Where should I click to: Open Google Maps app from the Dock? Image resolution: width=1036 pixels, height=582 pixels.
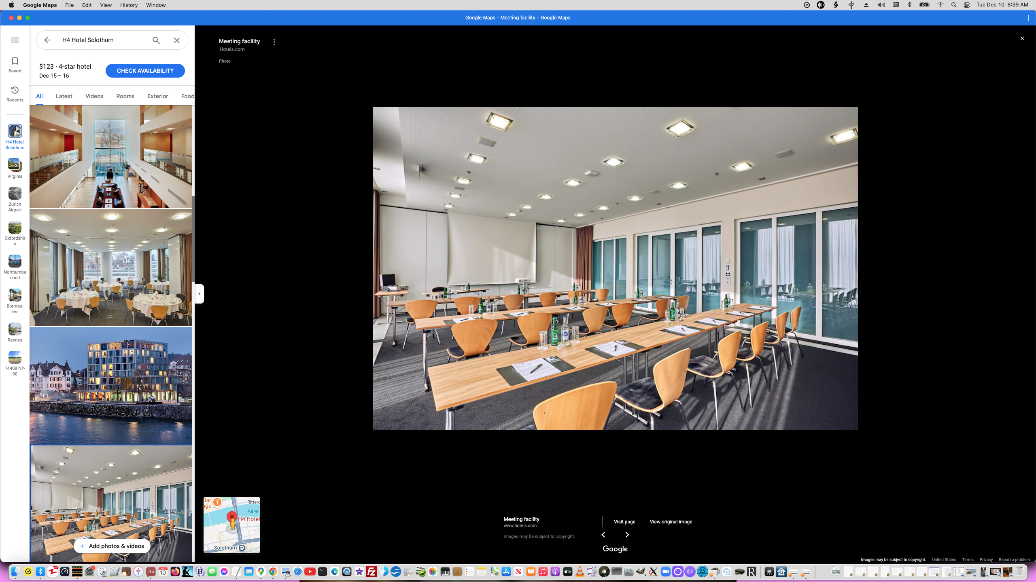coord(261,572)
